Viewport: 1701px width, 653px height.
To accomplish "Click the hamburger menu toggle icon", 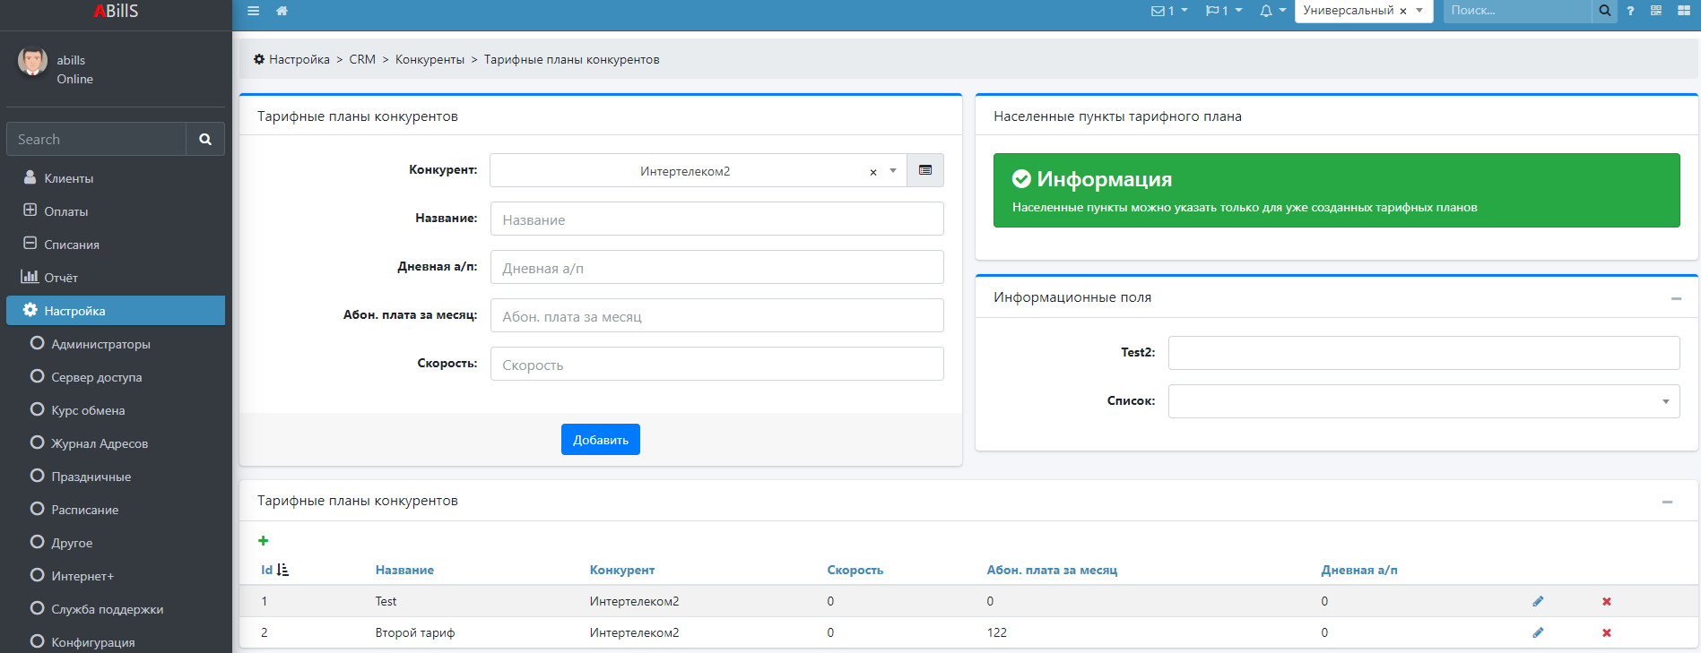I will 254,11.
